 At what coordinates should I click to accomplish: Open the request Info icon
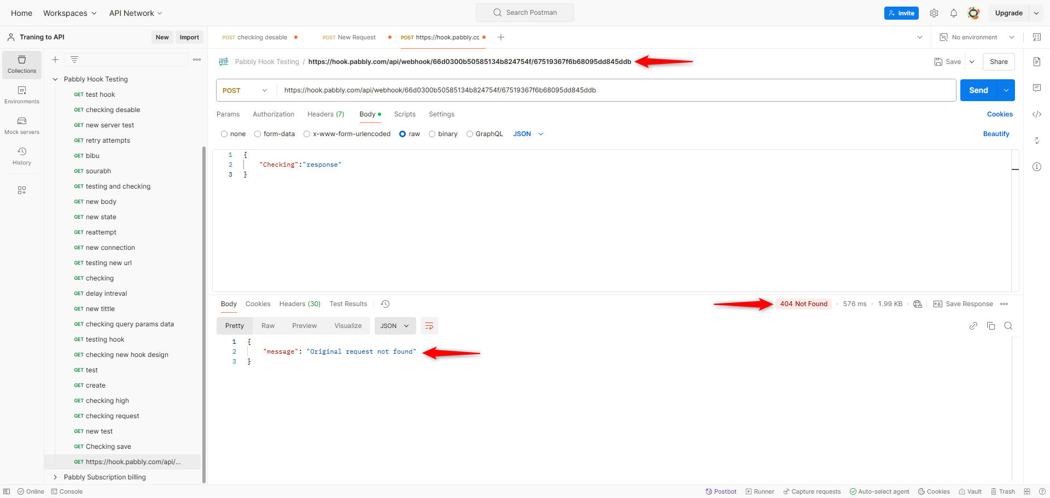pos(1037,167)
